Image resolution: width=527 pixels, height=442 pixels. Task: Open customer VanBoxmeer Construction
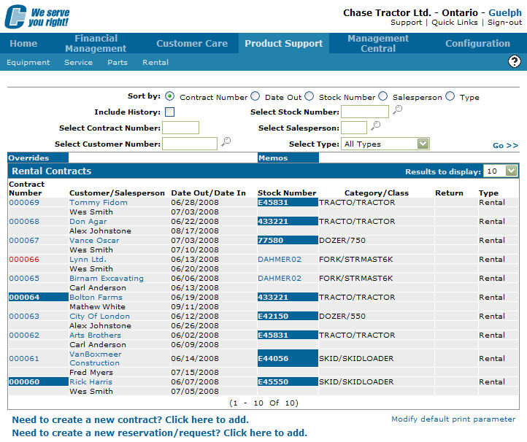point(96,358)
